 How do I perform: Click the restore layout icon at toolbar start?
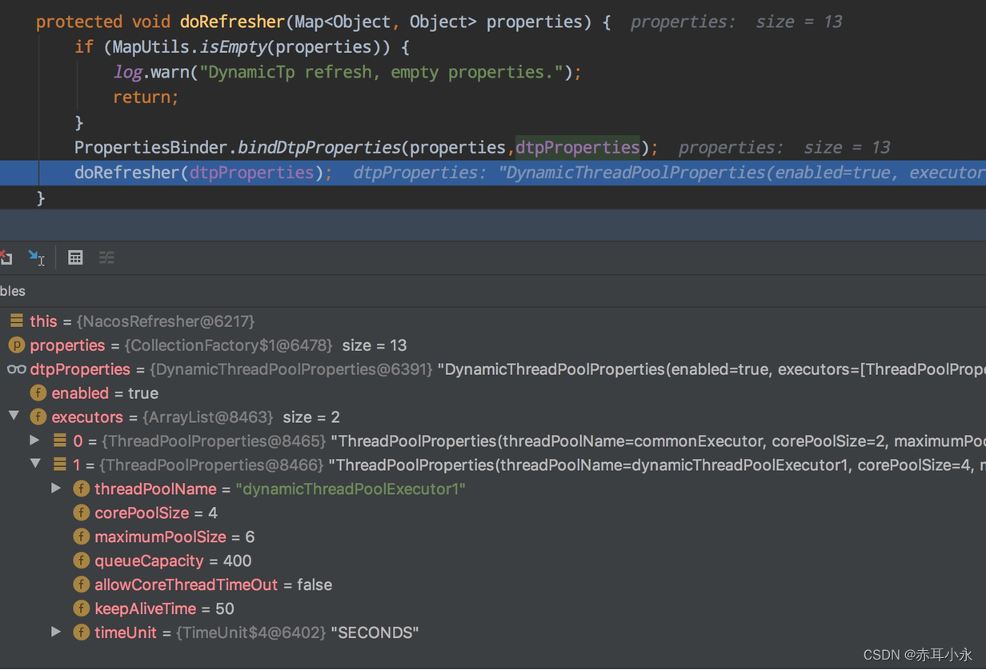pos(6,257)
